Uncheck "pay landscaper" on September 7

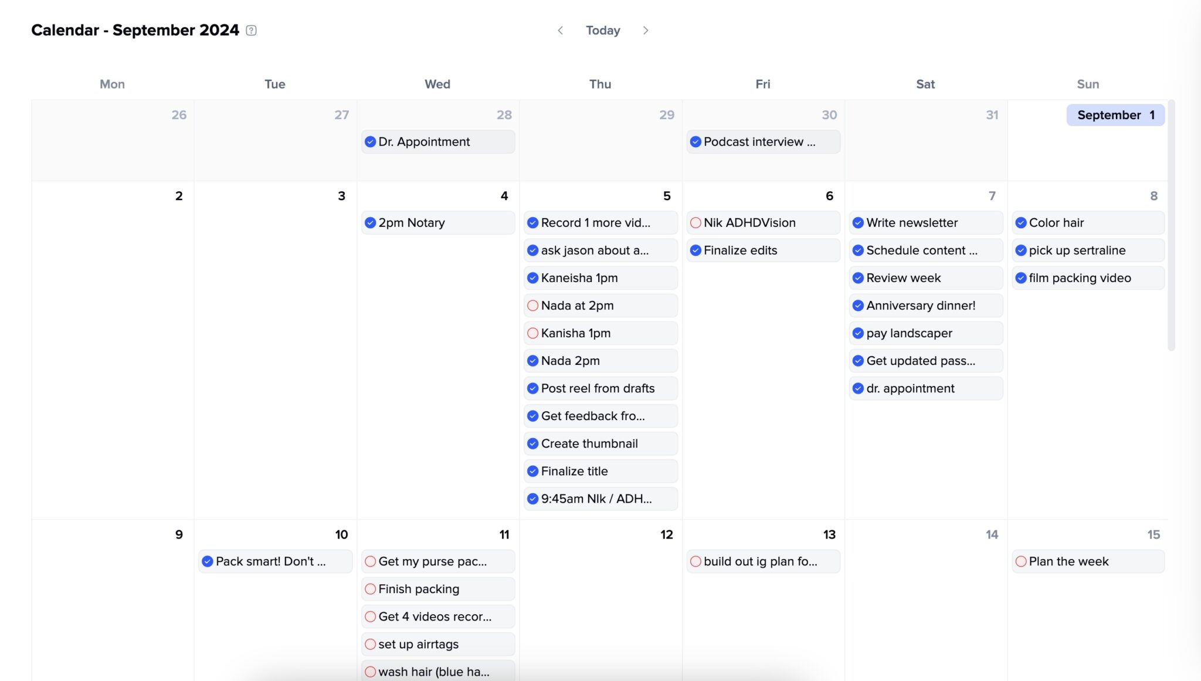[x=858, y=333]
